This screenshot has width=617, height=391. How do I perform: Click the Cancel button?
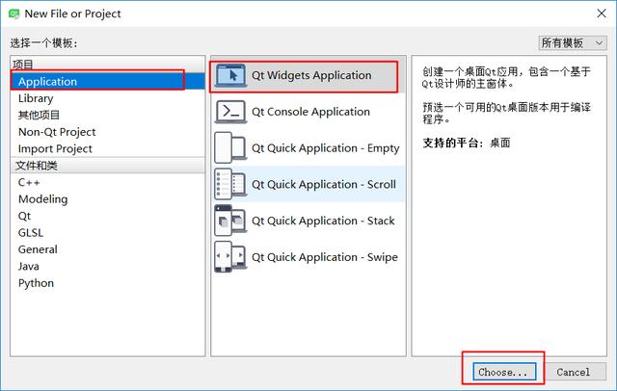(x=575, y=372)
